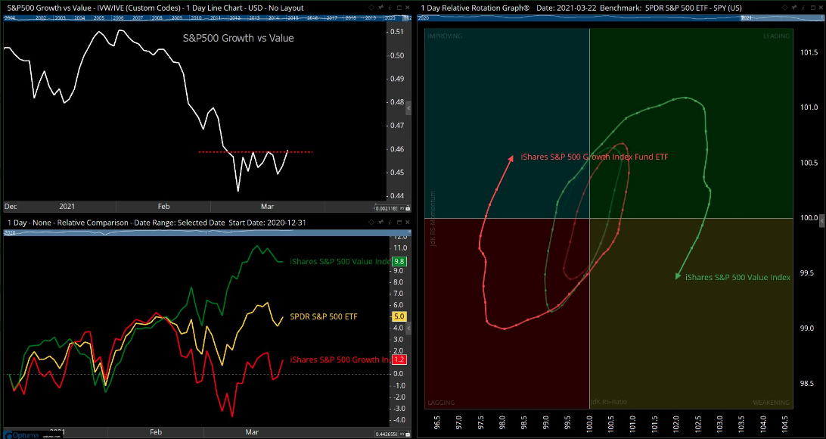Image resolution: width=826 pixels, height=439 pixels.
Task: Select the iShares S&P 500 Value Index rotation label
Action: tap(737, 278)
